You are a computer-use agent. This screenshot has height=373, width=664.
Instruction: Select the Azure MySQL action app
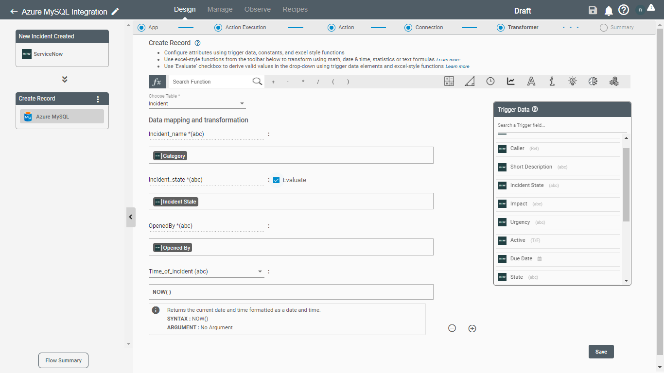(x=62, y=117)
